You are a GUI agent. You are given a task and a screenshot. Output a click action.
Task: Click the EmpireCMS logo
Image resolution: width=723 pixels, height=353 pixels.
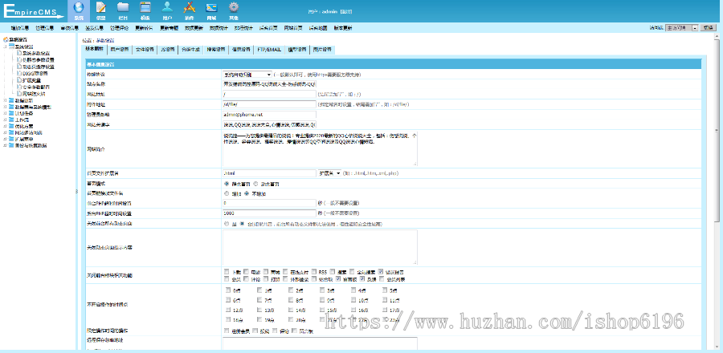[33, 10]
